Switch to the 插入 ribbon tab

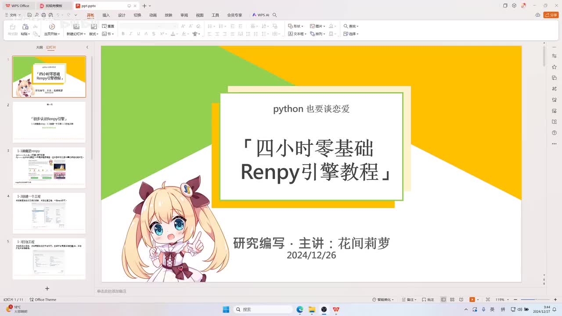(106, 15)
